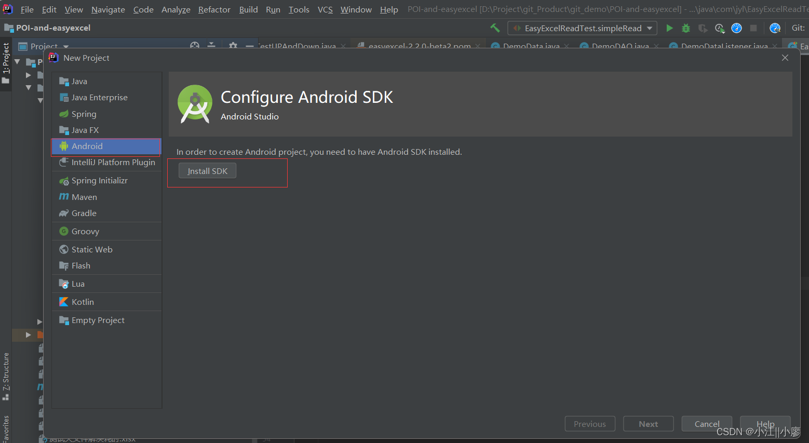The width and height of the screenshot is (809, 443).
Task: Open the EasyExcelReadTest.simpleRead run configuration dropdown
Action: (582, 28)
